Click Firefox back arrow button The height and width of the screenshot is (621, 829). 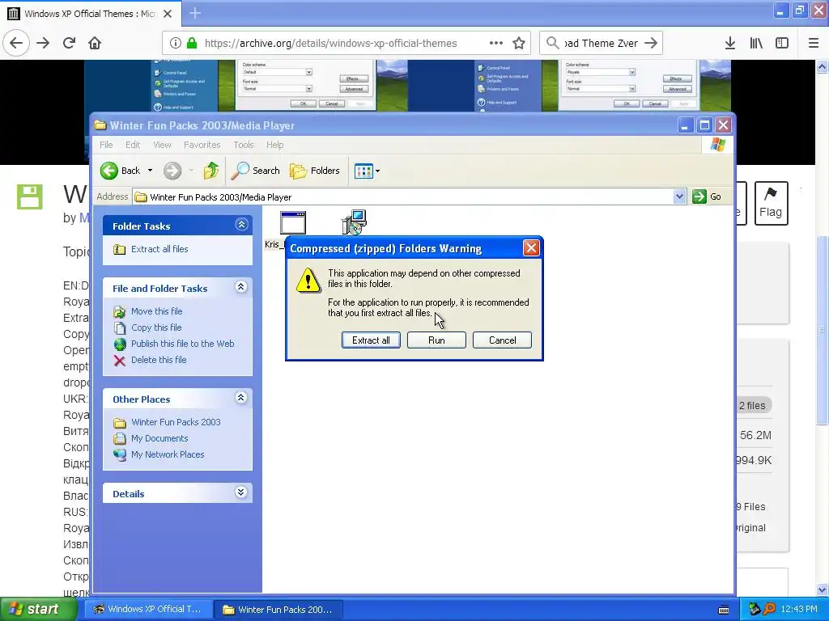pos(16,43)
